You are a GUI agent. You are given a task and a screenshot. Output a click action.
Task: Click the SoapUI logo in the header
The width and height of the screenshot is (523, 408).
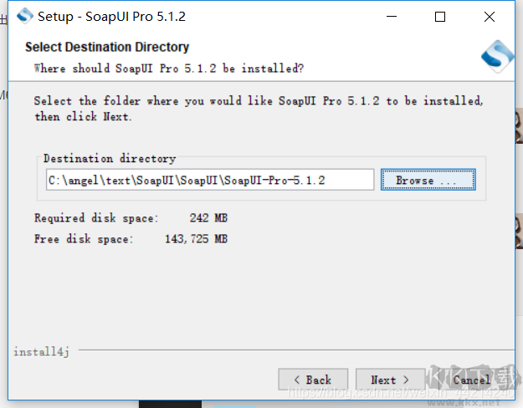pyautogui.click(x=496, y=57)
